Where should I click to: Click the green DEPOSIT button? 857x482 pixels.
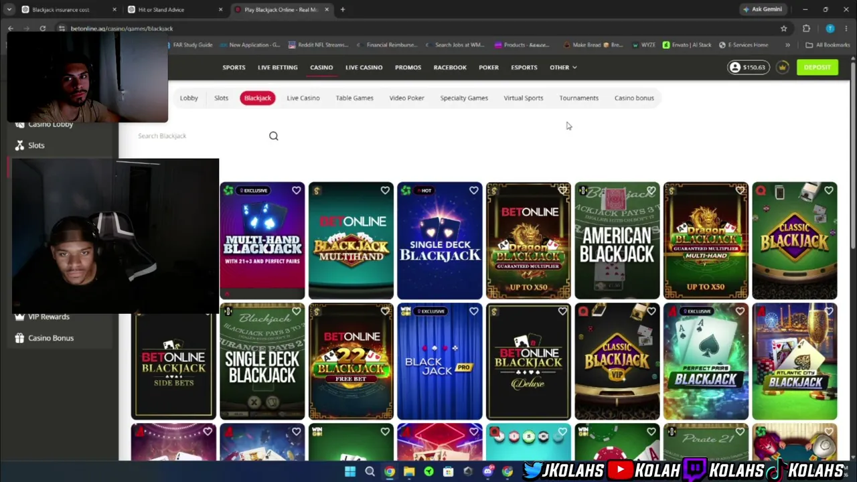pos(817,67)
